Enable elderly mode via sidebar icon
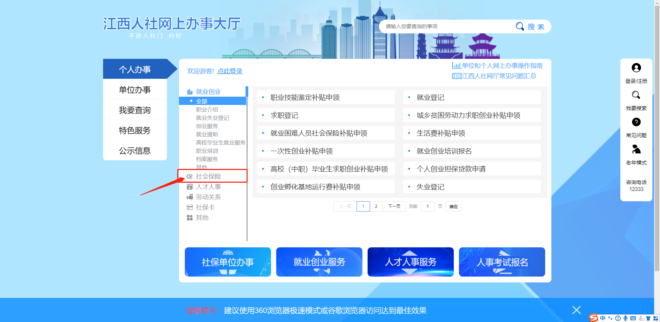The width and height of the screenshot is (660, 322). [x=636, y=149]
